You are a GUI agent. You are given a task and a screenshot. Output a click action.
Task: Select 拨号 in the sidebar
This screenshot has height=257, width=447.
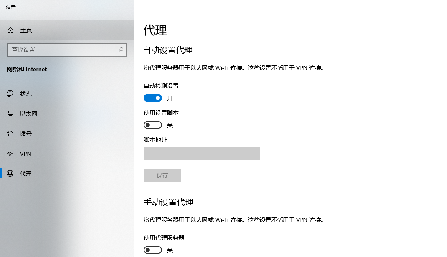click(x=26, y=134)
